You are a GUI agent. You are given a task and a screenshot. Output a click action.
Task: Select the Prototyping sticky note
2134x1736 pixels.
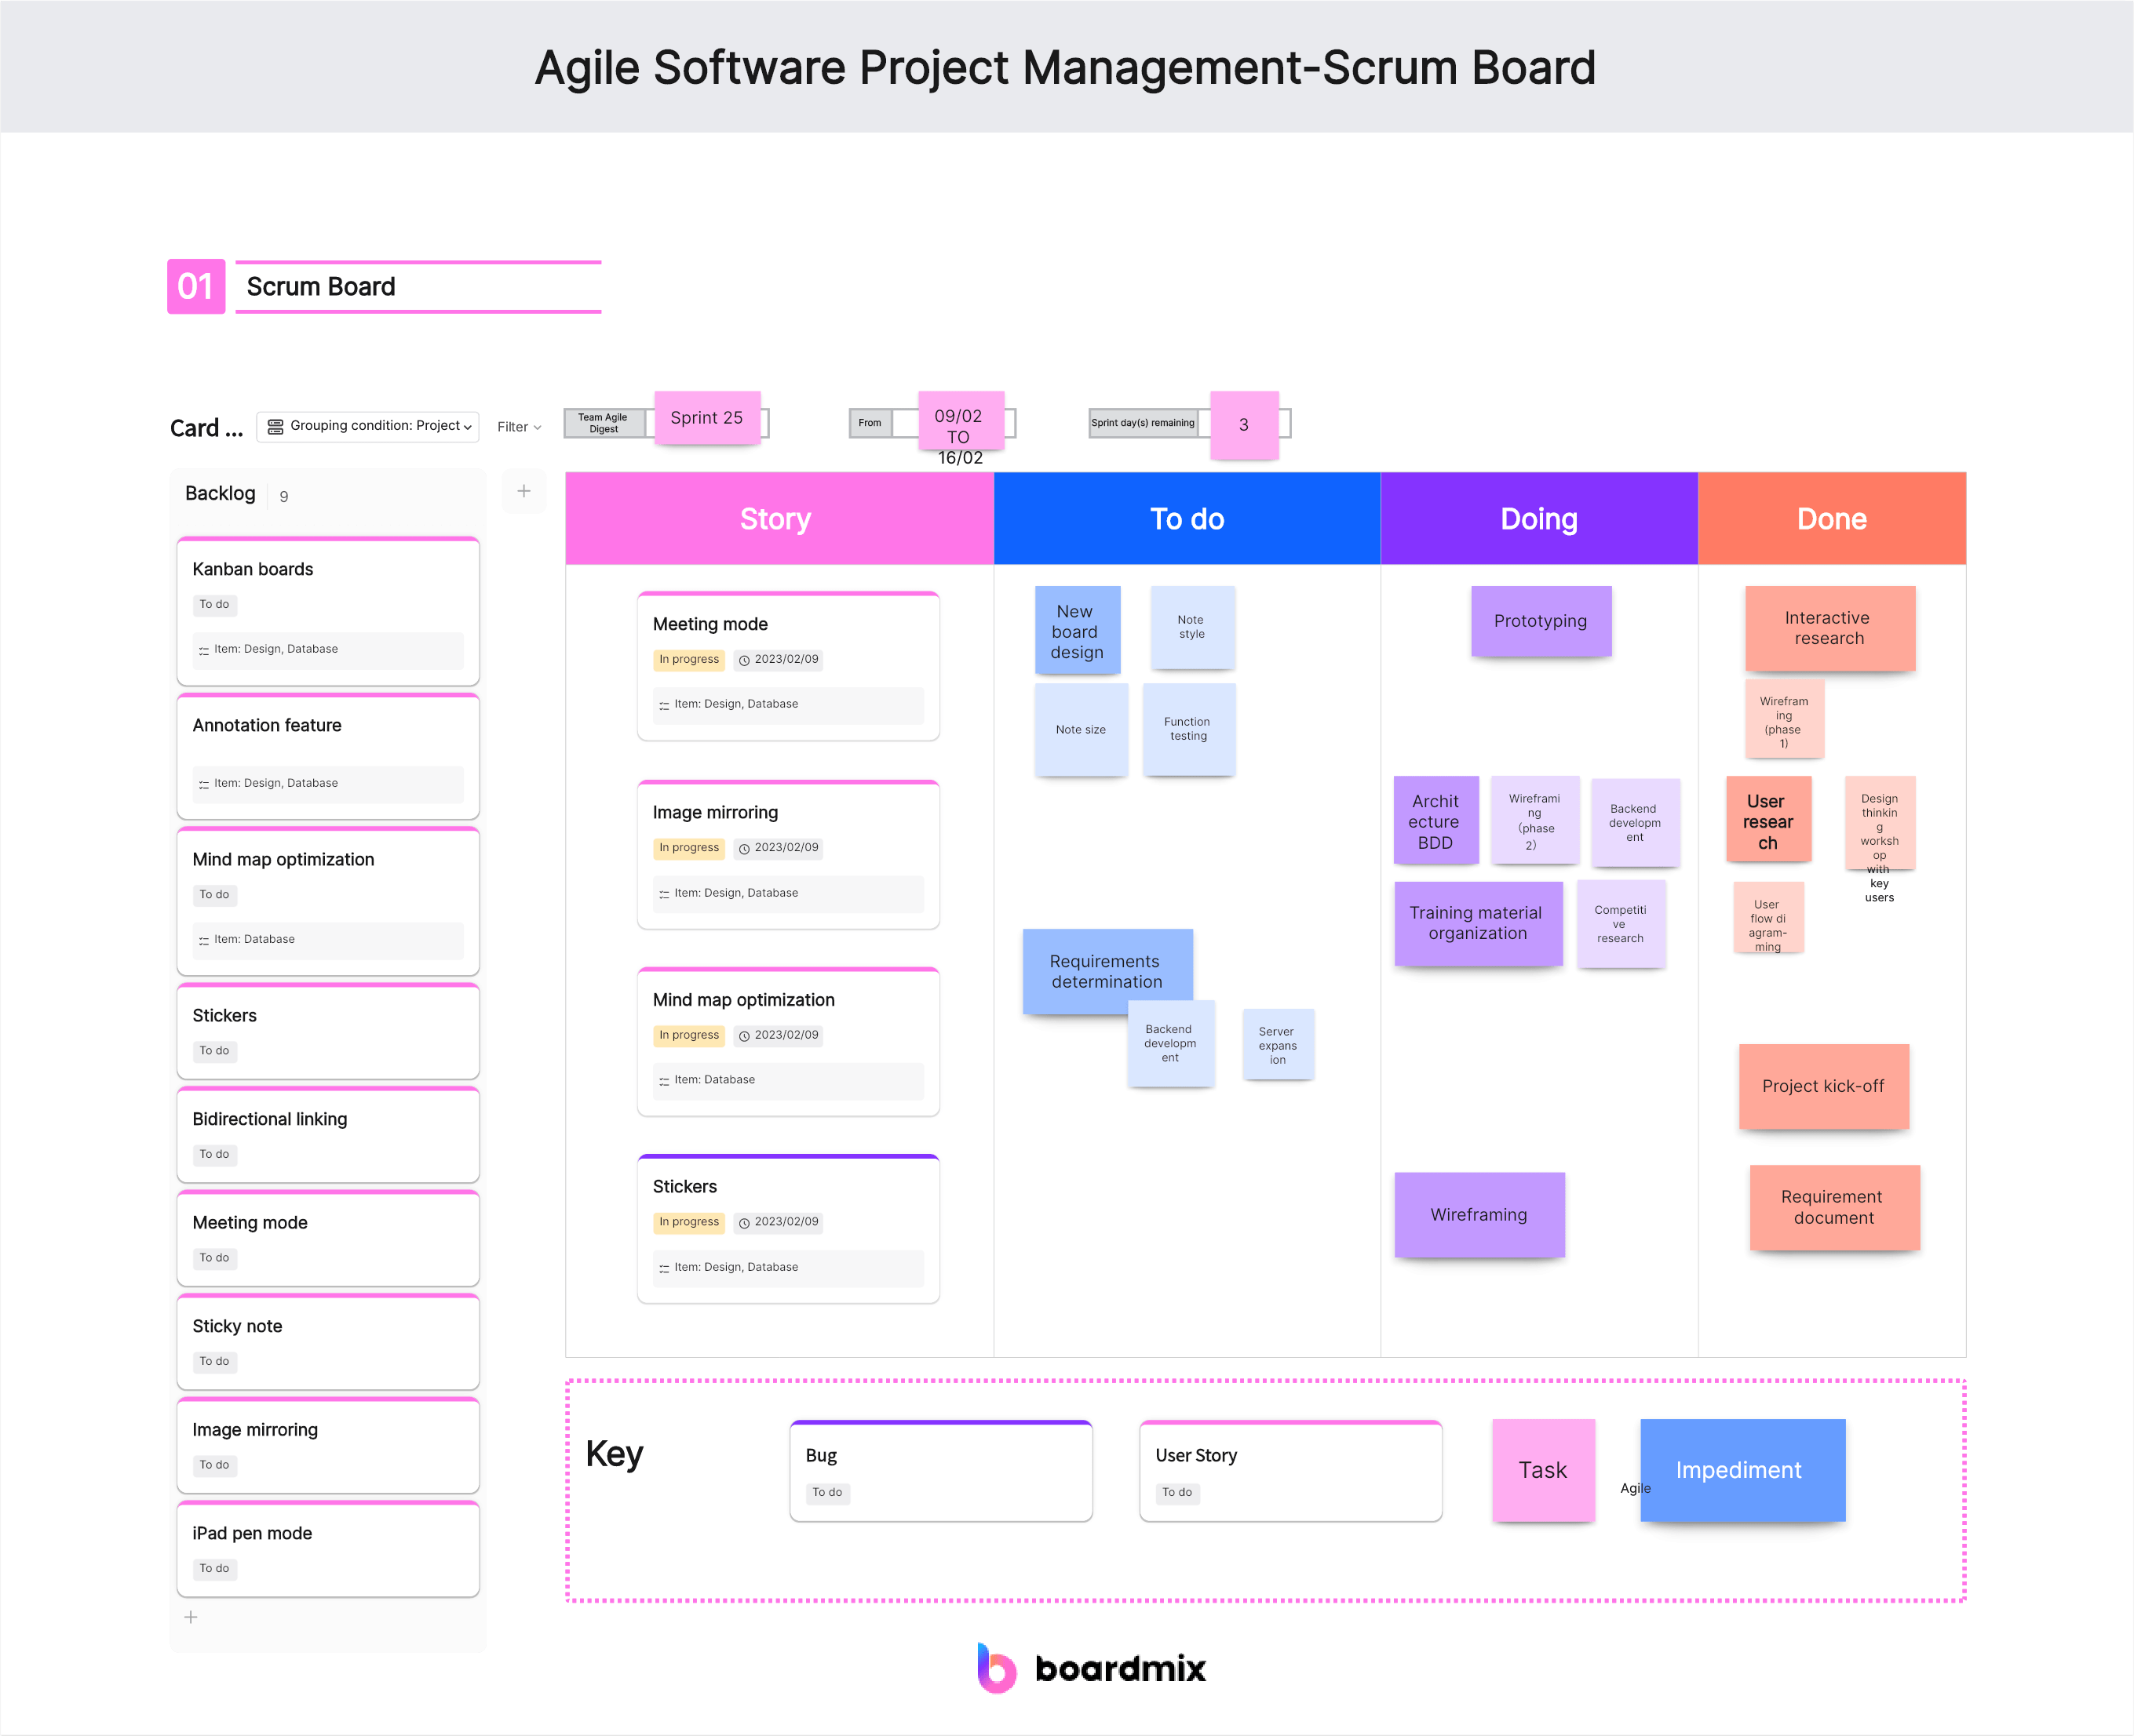click(1540, 621)
